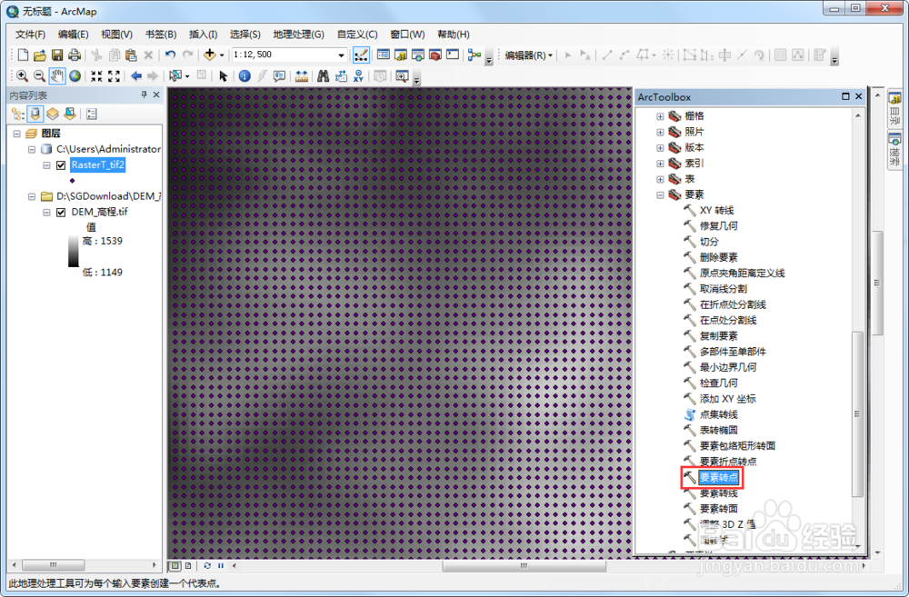909x597 pixels.
Task: Click the Print icon
Action: pos(75,55)
